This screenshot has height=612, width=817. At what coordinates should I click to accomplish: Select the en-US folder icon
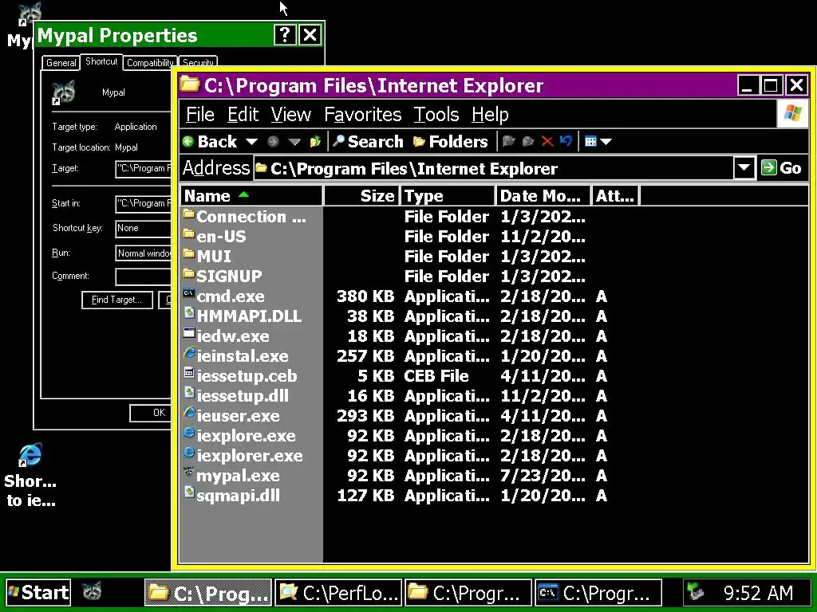(x=188, y=234)
